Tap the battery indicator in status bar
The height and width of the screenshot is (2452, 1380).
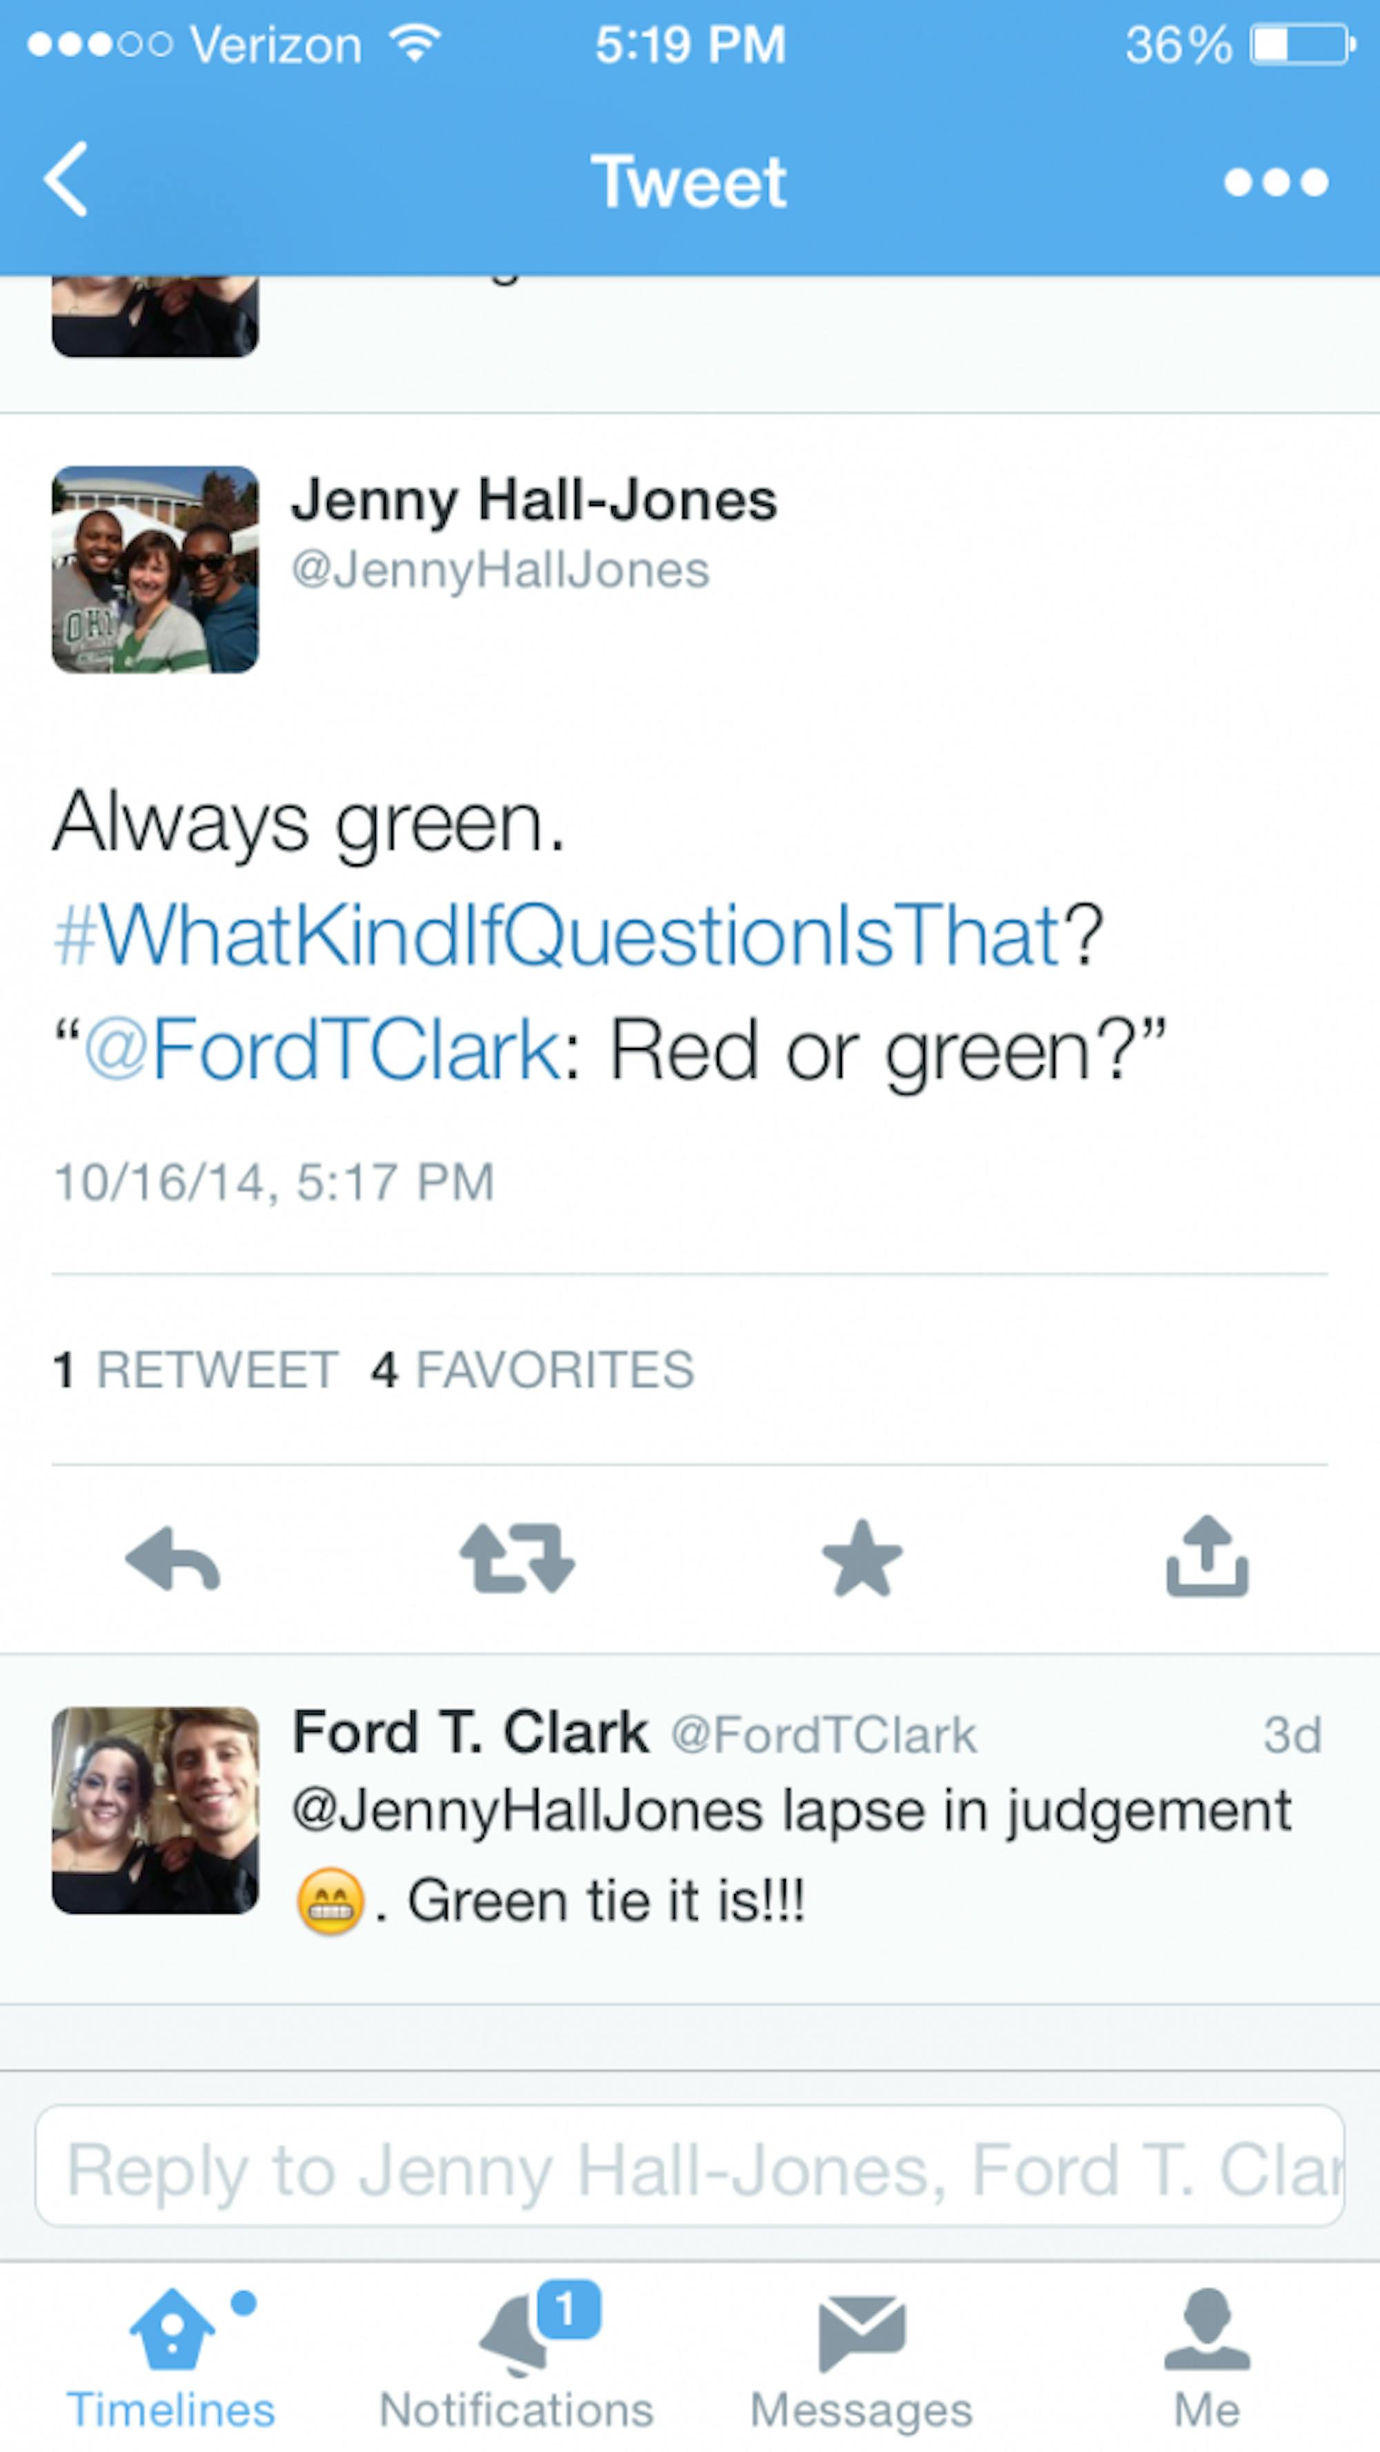(1302, 45)
